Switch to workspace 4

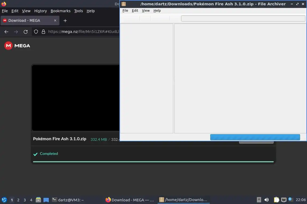coord(31,200)
